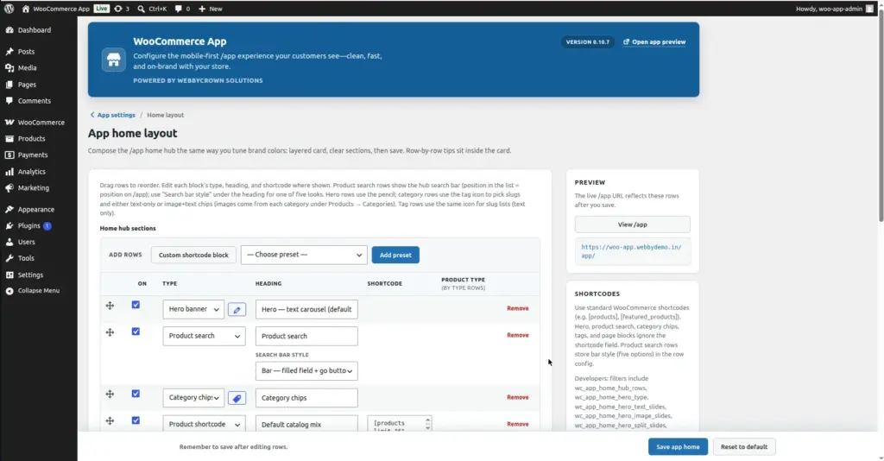
Task: Click the [products shortcode text area
Action: pyautogui.click(x=399, y=425)
